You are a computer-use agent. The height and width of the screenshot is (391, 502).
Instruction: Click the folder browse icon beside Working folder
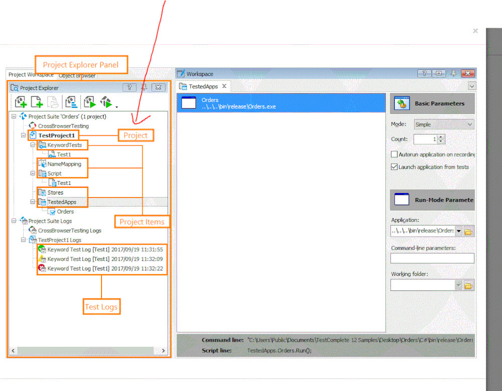(469, 285)
